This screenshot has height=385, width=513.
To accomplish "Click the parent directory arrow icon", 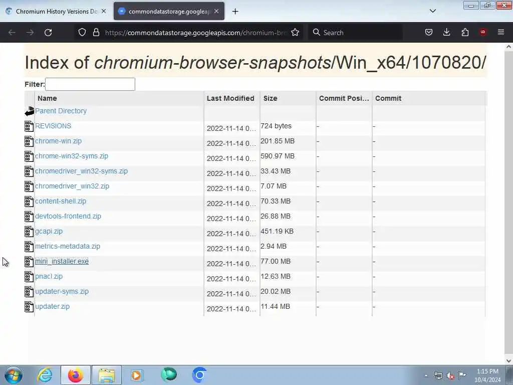I will point(29,111).
